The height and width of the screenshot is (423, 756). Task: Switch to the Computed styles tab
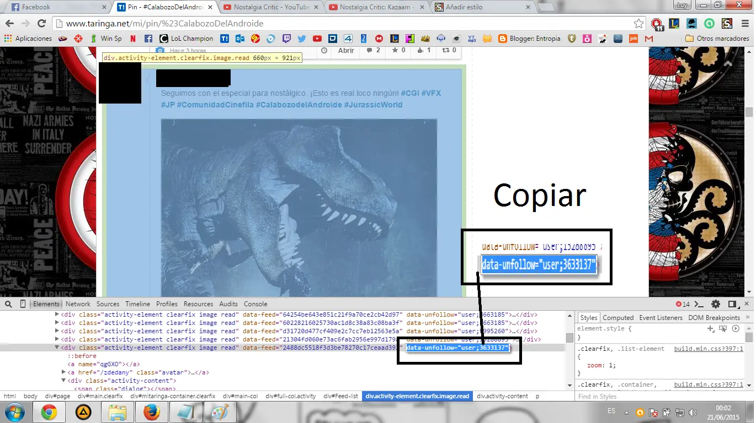pyautogui.click(x=618, y=318)
